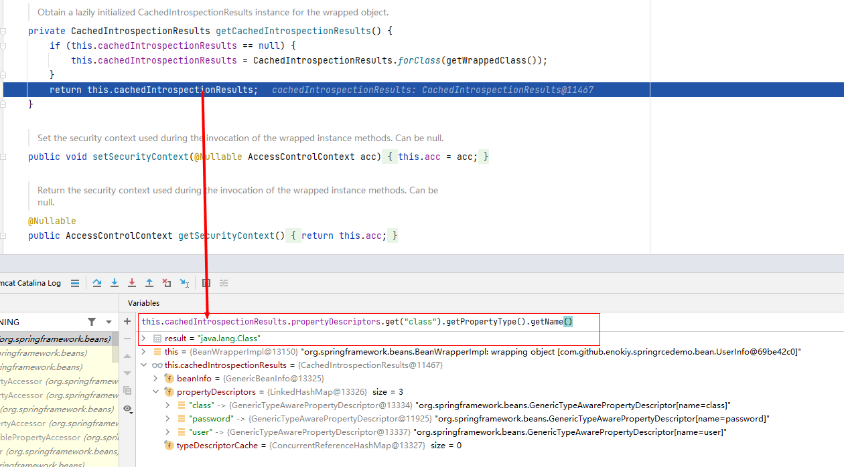844x467 pixels.
Task: Move watch down with the down arrow
Action: [127, 373]
